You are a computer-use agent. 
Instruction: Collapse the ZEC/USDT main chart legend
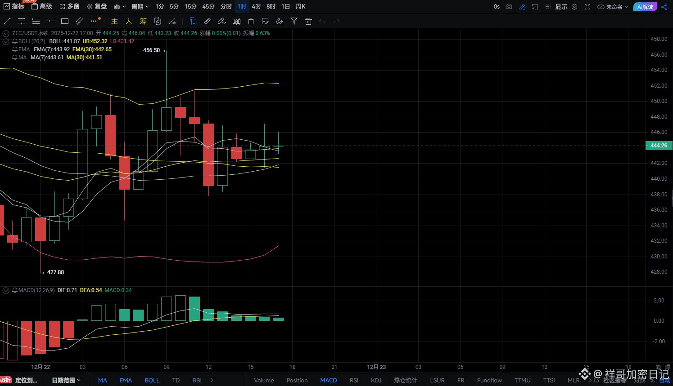coord(6,33)
